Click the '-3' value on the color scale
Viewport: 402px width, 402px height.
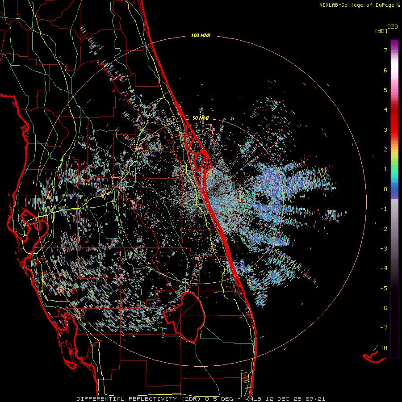[384, 249]
